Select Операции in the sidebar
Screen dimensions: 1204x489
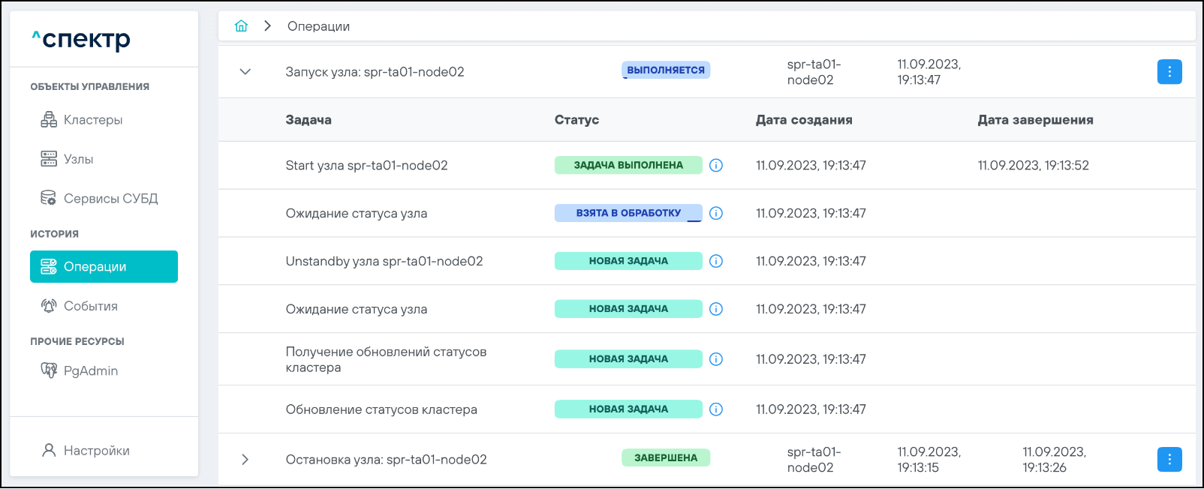point(104,267)
